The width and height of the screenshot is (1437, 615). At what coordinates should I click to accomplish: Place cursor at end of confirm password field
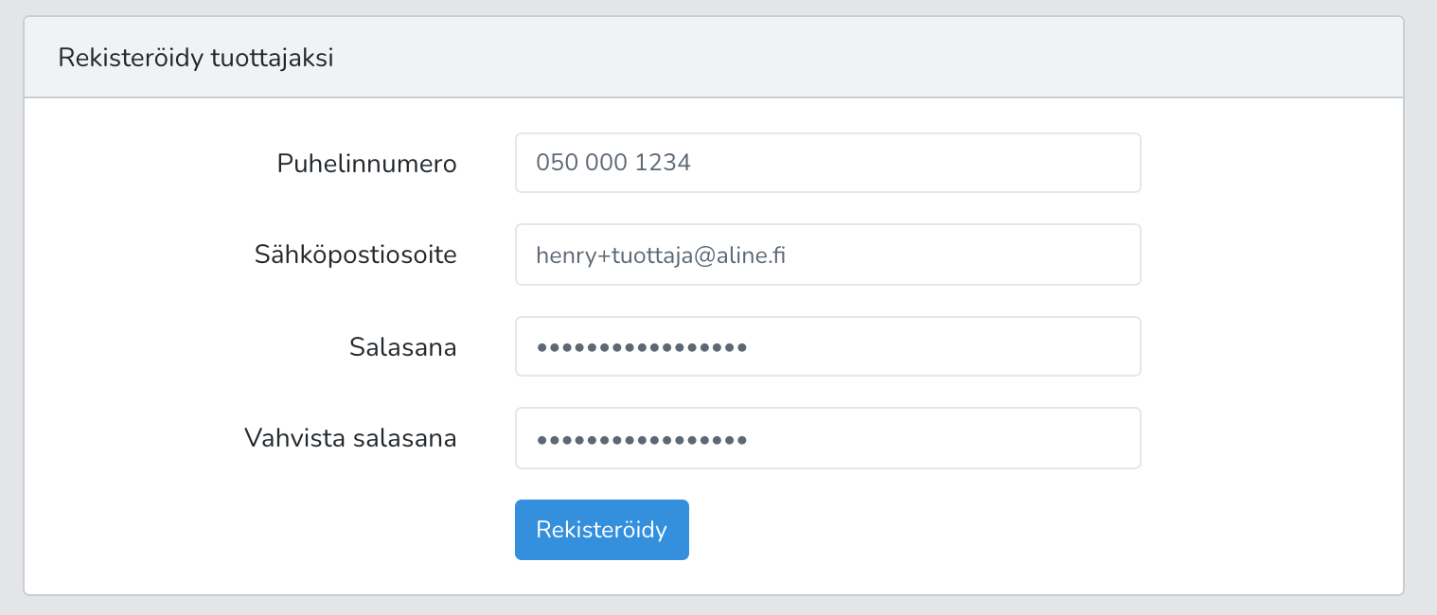click(1117, 438)
